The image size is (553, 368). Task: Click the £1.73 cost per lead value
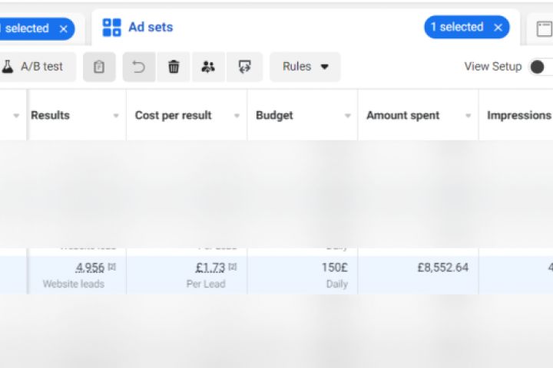(210, 268)
